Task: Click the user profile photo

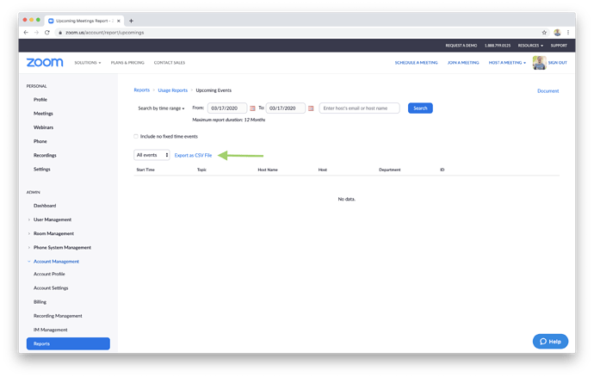Action: coord(540,63)
